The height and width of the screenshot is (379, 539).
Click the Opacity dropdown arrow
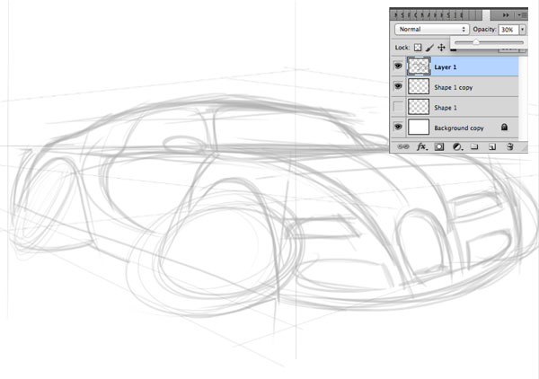click(x=523, y=30)
